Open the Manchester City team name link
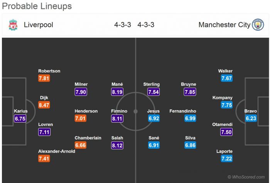 click(224, 25)
